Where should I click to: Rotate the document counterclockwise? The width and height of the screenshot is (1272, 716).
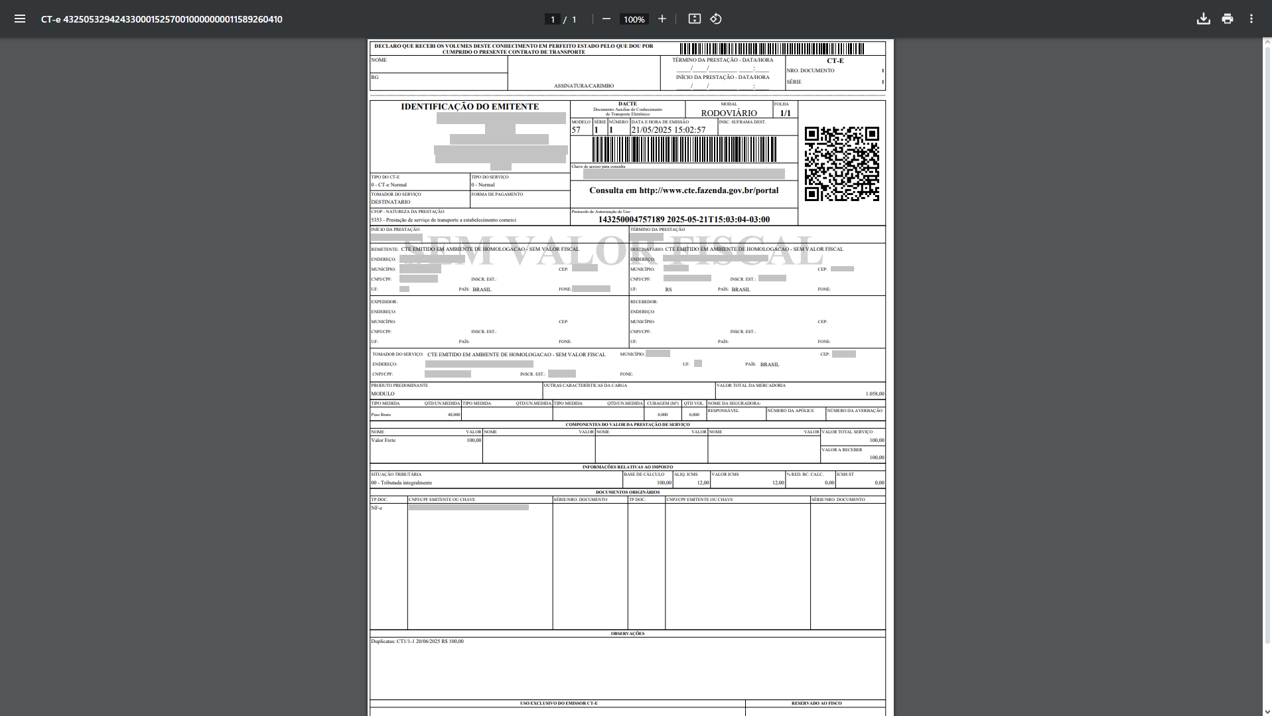click(716, 19)
